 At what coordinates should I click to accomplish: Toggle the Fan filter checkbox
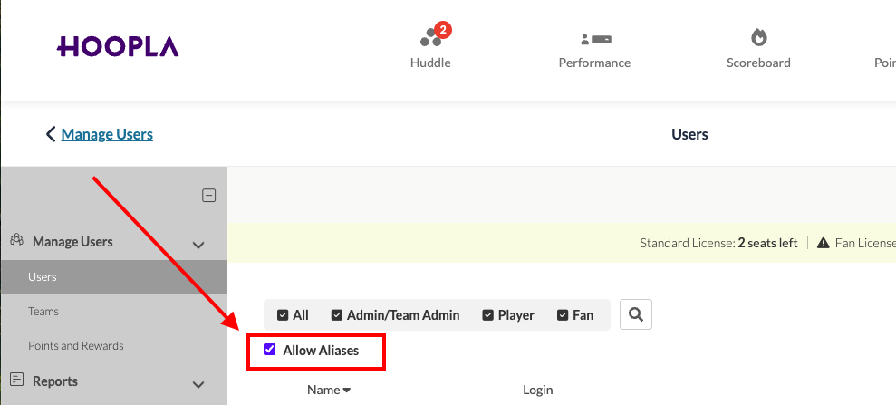coord(563,315)
